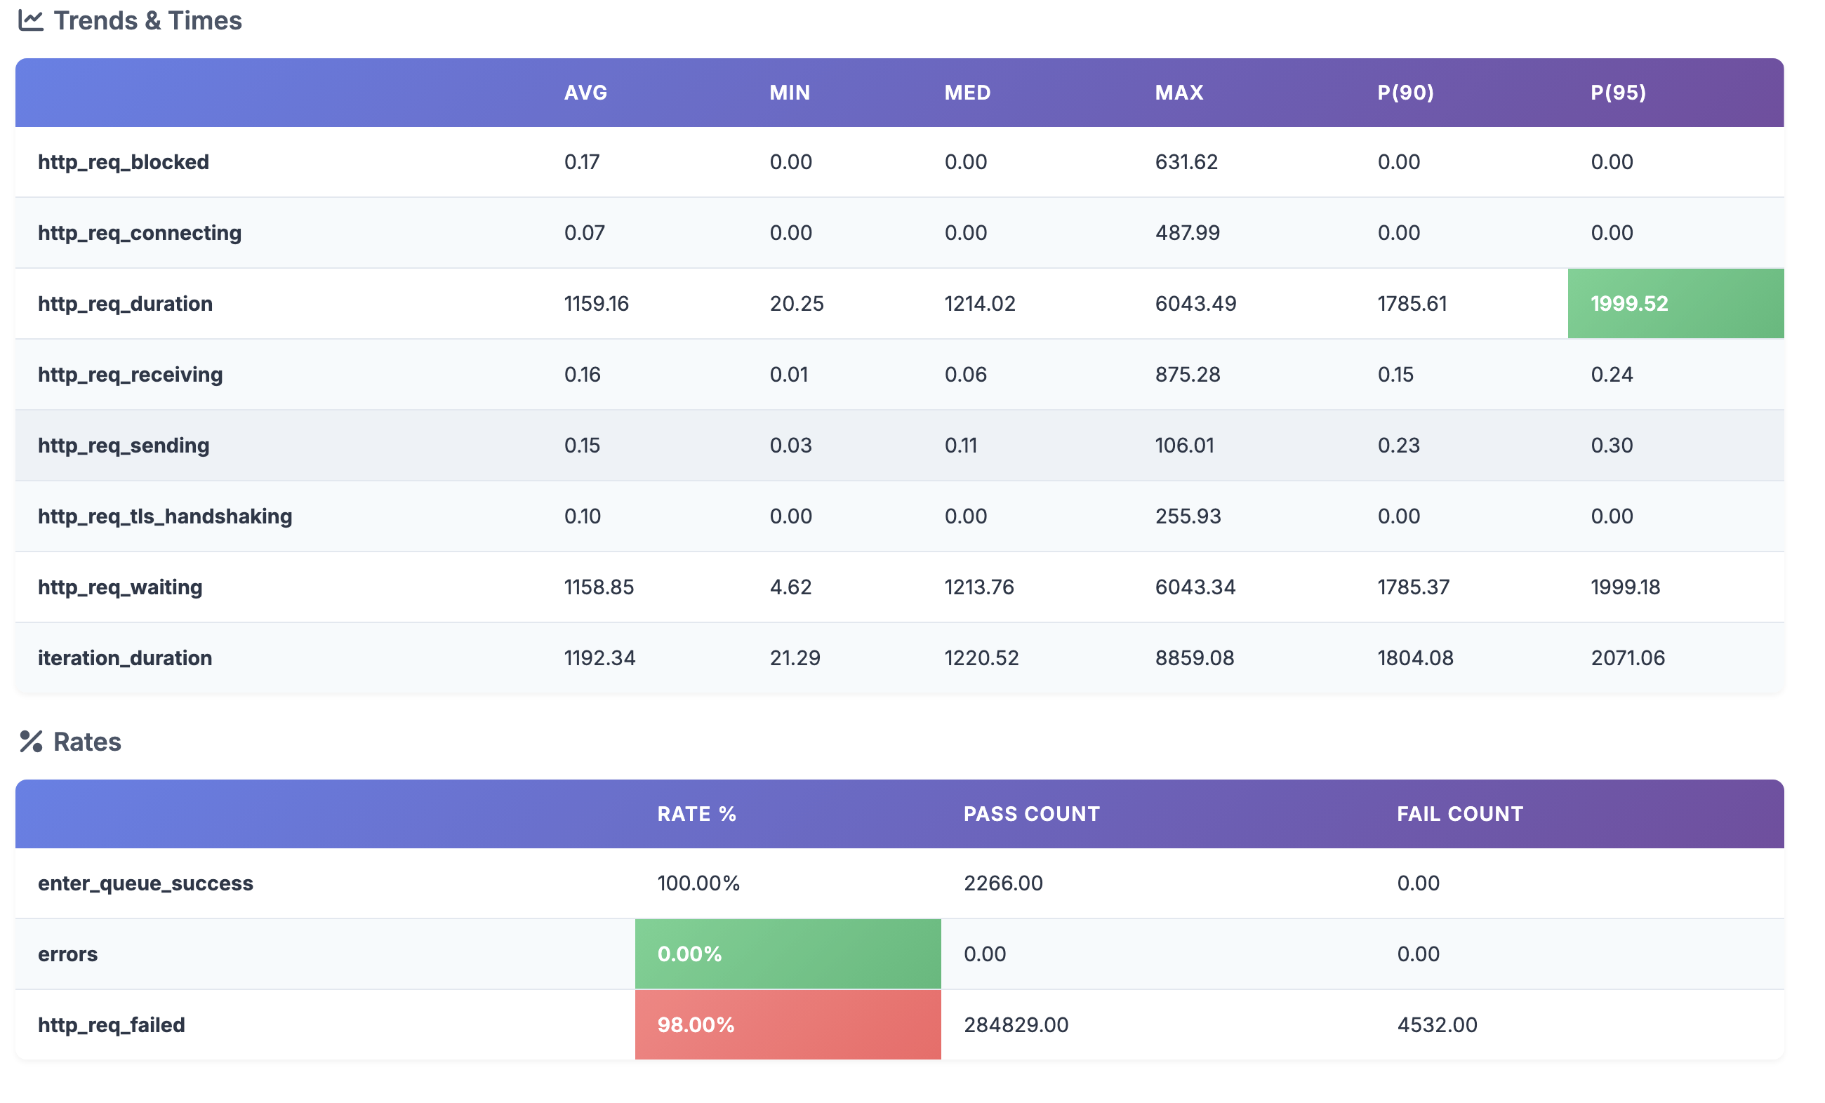
Task: Click the MAX column header
Action: 1179,93
